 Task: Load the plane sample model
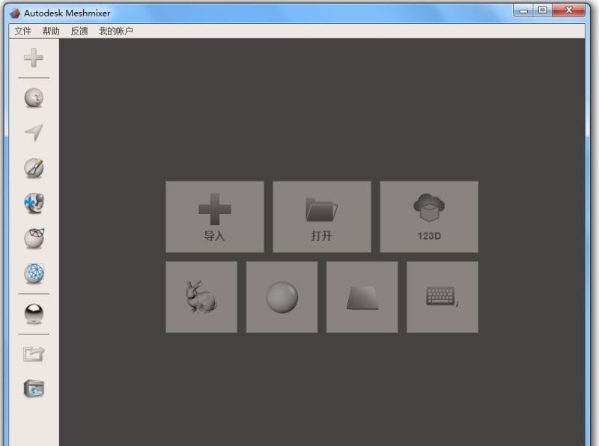pyautogui.click(x=362, y=297)
